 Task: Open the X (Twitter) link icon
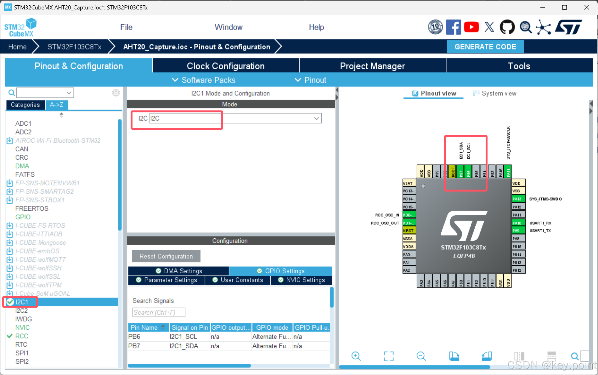(x=489, y=27)
